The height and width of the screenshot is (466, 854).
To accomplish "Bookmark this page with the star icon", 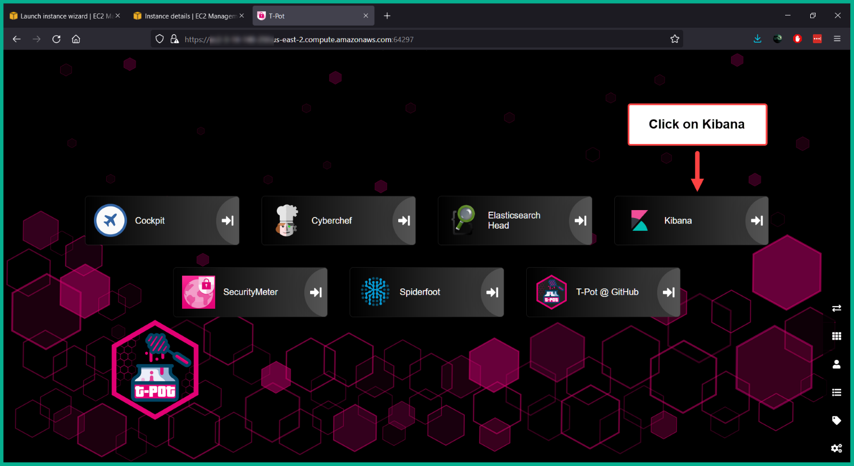I will (x=675, y=39).
